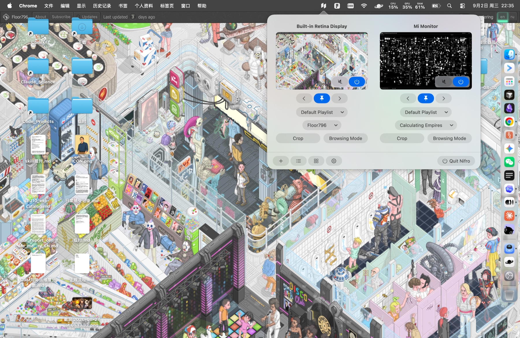The image size is (520, 338).
Task: Toggle pin for Mi Monitor
Action: click(426, 99)
